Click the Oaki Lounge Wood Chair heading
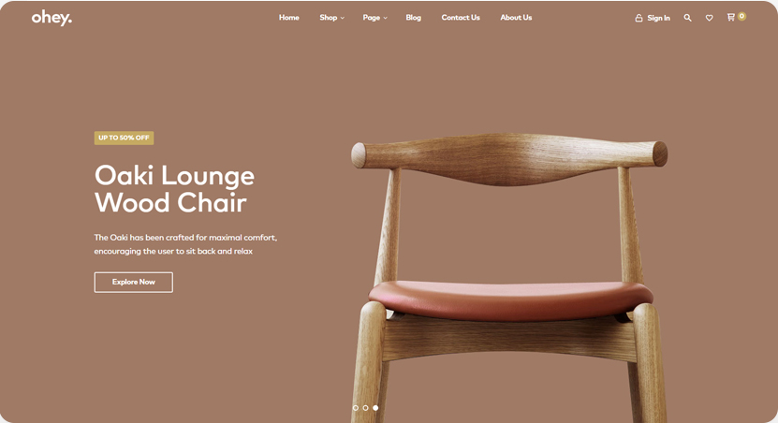The width and height of the screenshot is (778, 423). point(174,189)
